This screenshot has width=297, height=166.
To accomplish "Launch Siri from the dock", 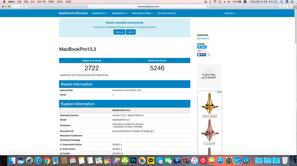I will [21, 161].
